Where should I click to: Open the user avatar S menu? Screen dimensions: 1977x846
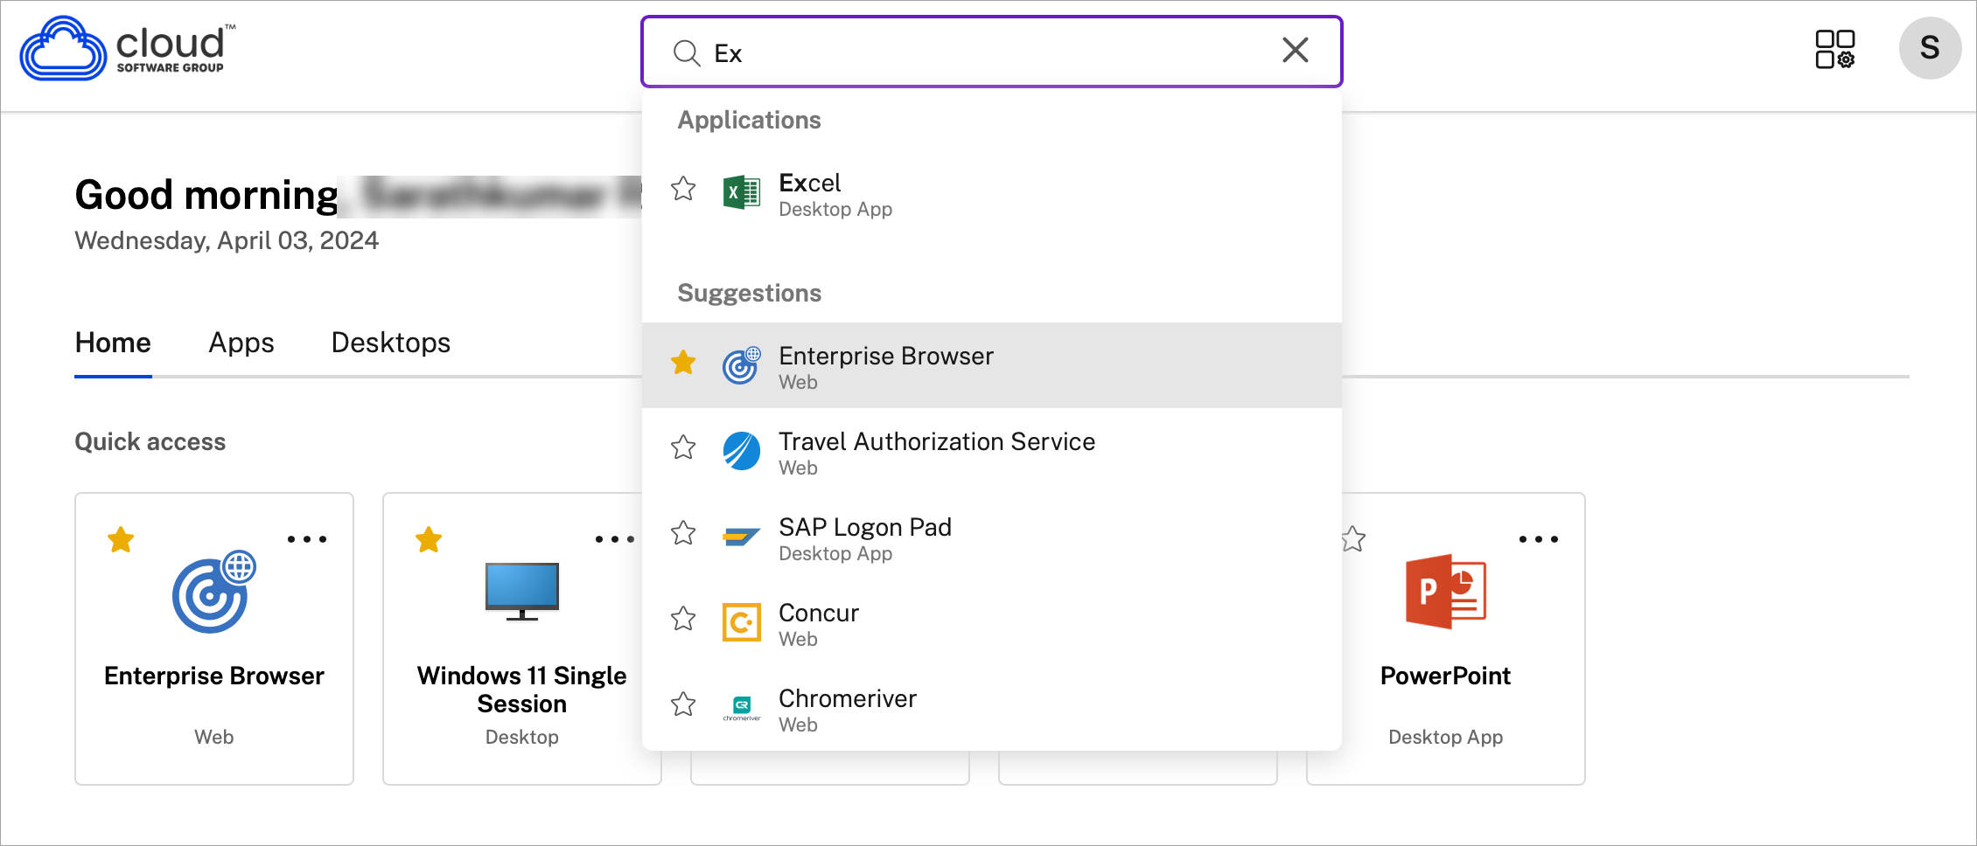[x=1930, y=48]
